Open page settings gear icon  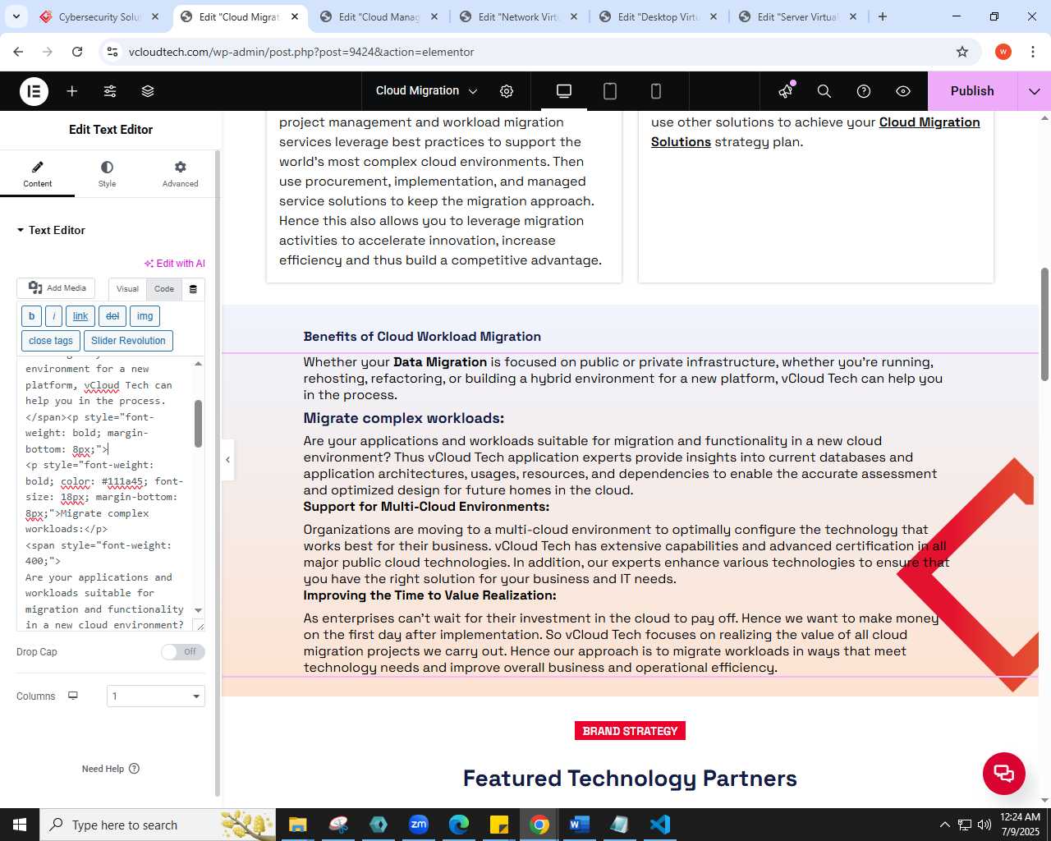507,91
